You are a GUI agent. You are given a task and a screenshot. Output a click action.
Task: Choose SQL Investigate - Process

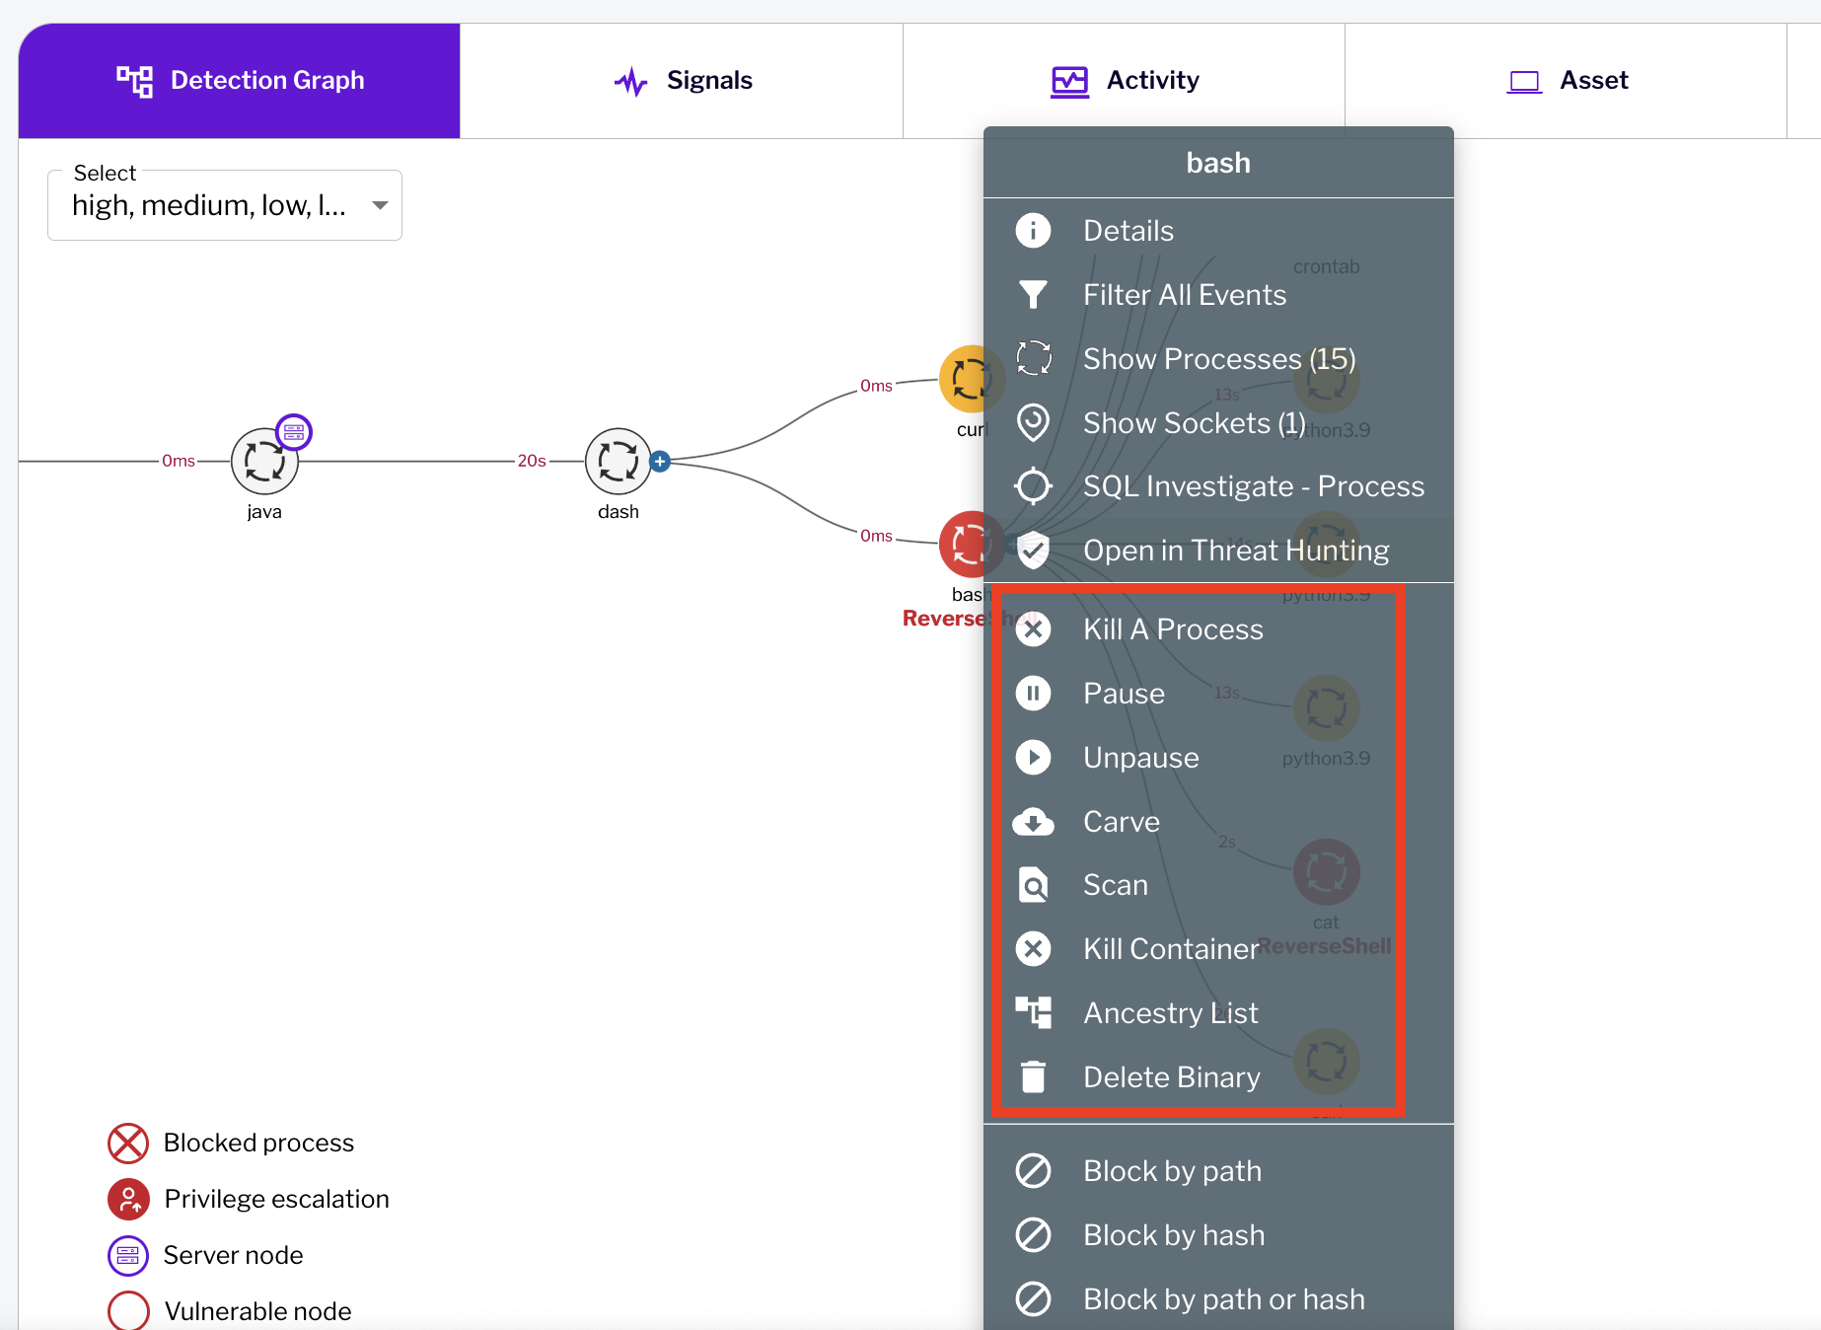point(1218,486)
